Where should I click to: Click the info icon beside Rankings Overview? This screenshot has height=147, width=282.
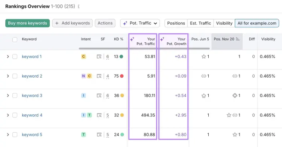tap(79, 6)
